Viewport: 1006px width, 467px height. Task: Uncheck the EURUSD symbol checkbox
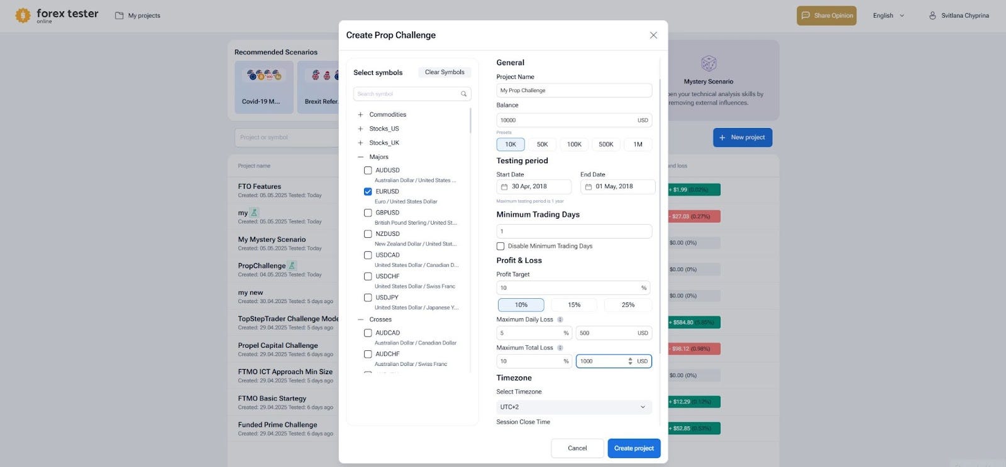tap(368, 192)
